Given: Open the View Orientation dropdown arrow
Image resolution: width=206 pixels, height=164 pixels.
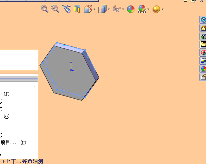Looking at the screenshot, I should (94, 9).
